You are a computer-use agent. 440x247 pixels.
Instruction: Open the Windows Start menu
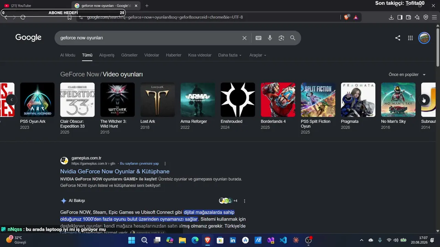tap(132, 240)
